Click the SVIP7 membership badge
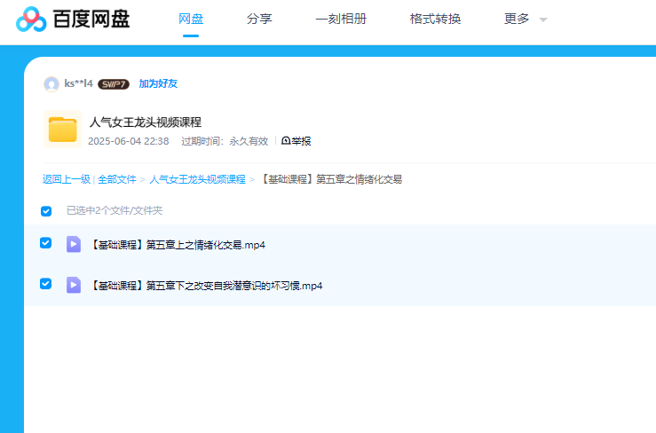Viewport: 656px width, 433px height. pos(114,84)
